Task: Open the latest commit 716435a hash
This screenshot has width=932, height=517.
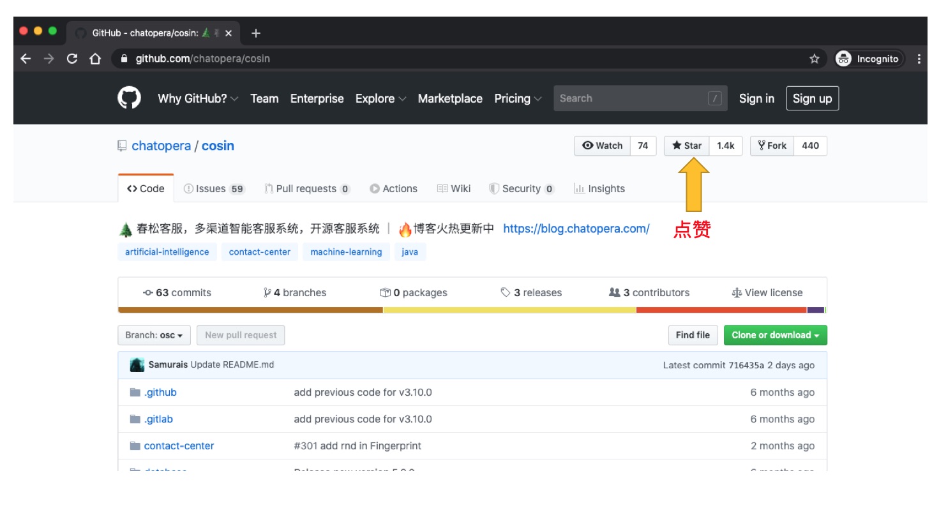Action: pyautogui.click(x=746, y=365)
